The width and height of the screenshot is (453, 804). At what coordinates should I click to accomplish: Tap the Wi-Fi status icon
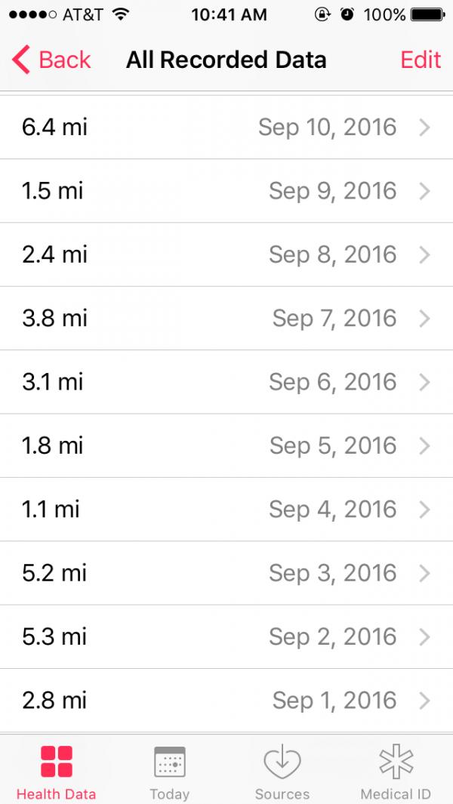click(119, 14)
